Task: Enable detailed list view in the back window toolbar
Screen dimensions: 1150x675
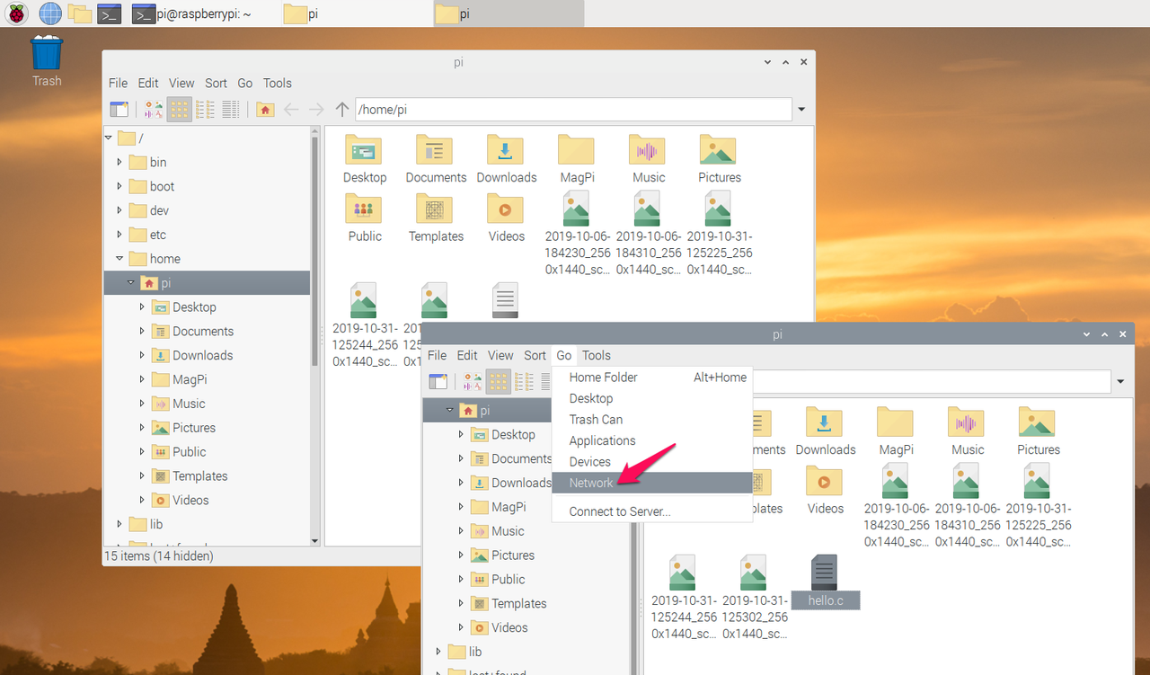Action: (x=231, y=110)
